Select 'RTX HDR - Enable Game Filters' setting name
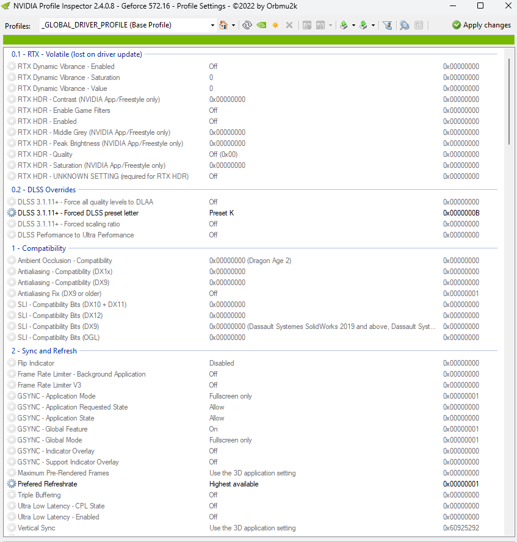 click(64, 110)
